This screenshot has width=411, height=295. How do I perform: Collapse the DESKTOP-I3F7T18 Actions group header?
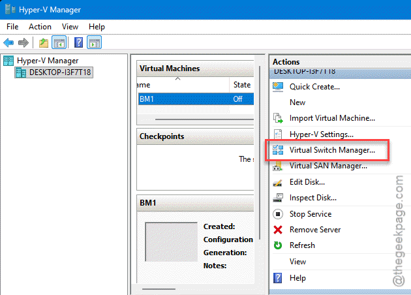point(340,73)
